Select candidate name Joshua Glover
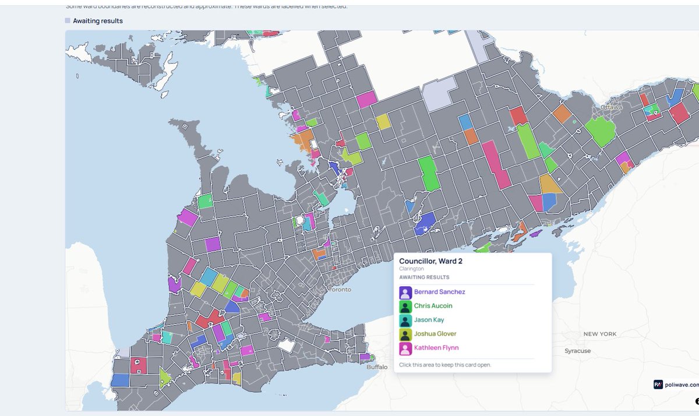 pos(435,334)
